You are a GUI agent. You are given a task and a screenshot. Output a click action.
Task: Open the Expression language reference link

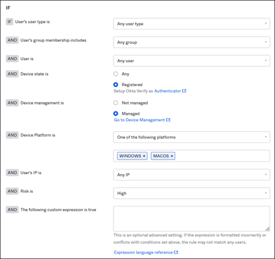[143, 253]
